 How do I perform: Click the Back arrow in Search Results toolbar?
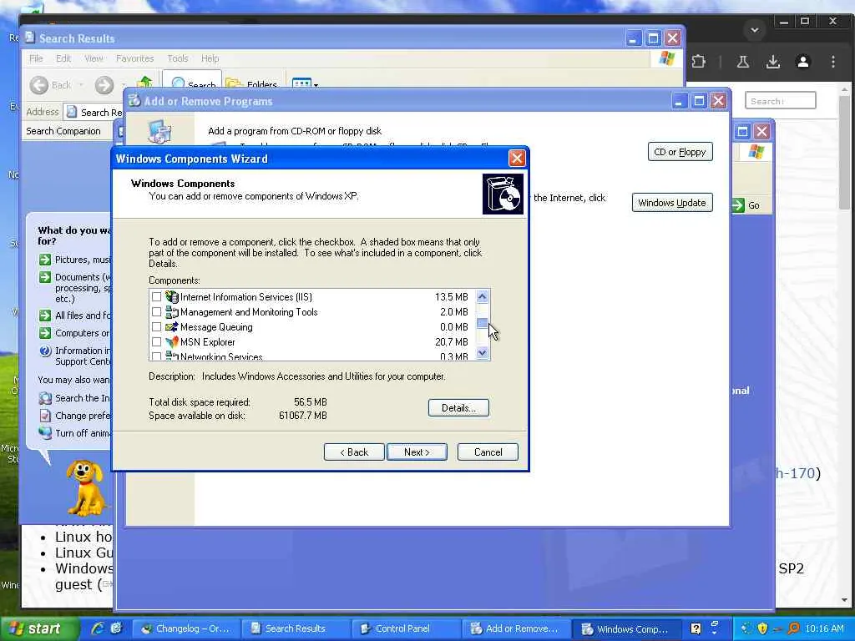pyautogui.click(x=39, y=85)
